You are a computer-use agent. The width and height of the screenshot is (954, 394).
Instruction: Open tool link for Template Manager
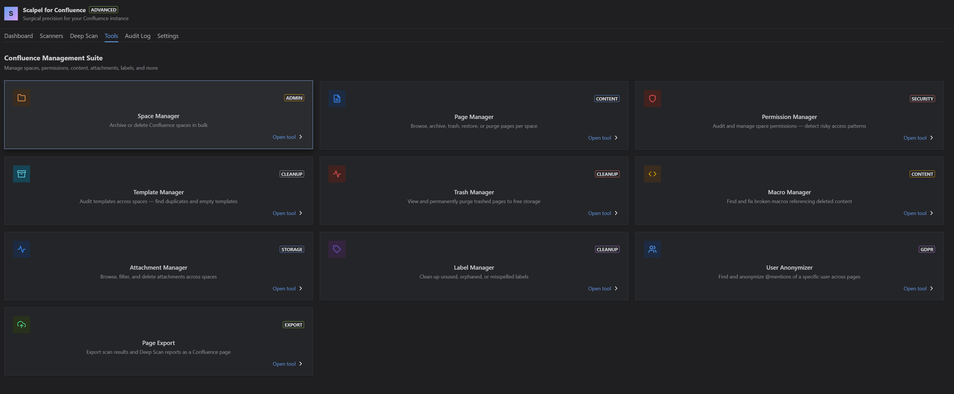[288, 213]
